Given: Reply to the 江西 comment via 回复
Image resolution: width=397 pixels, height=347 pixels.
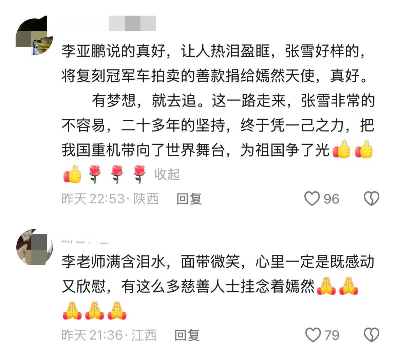Looking at the screenshot, I should [x=187, y=335].
